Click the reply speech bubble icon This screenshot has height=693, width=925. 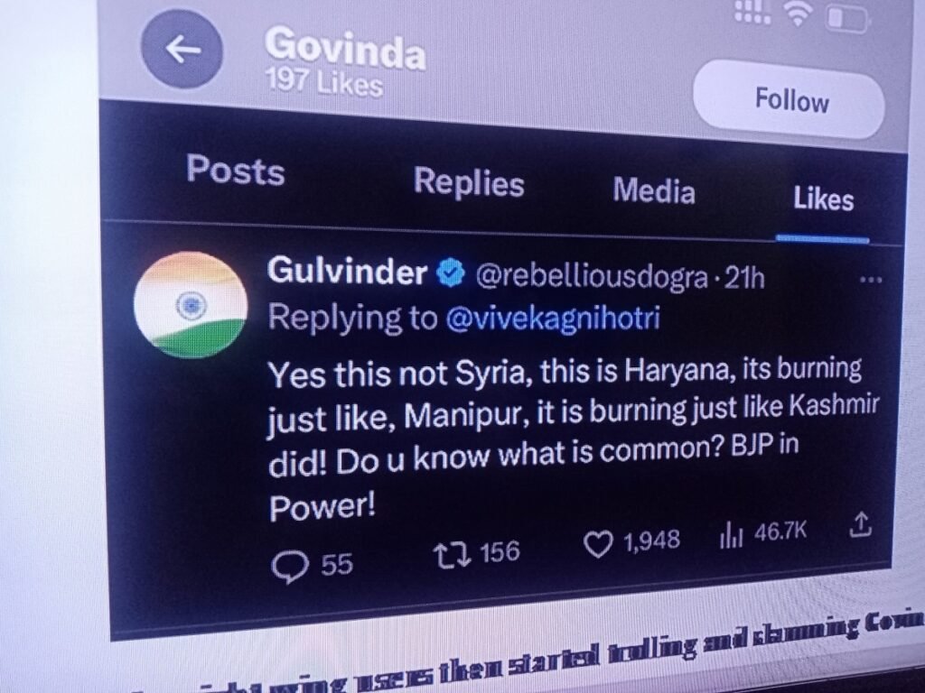[290, 567]
